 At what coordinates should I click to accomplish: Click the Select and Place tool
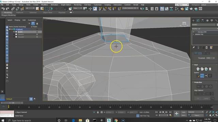71,9
